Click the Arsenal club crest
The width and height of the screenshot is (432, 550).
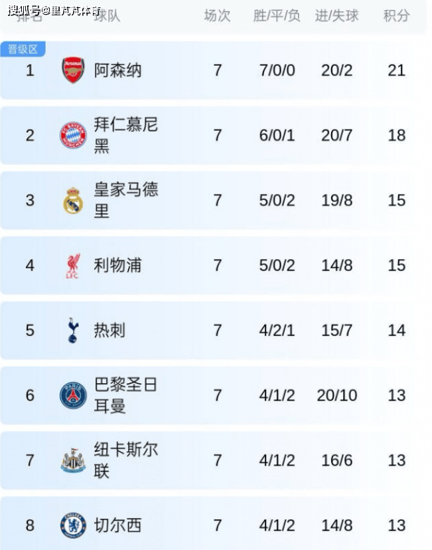click(73, 70)
